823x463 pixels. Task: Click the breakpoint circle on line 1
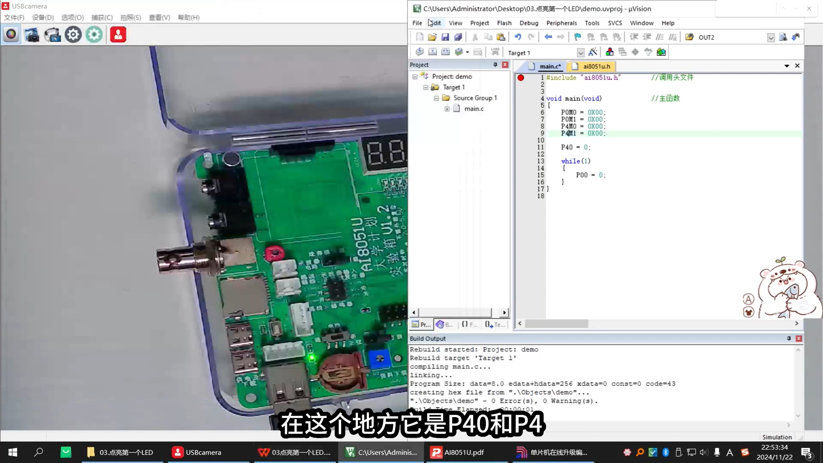click(521, 78)
